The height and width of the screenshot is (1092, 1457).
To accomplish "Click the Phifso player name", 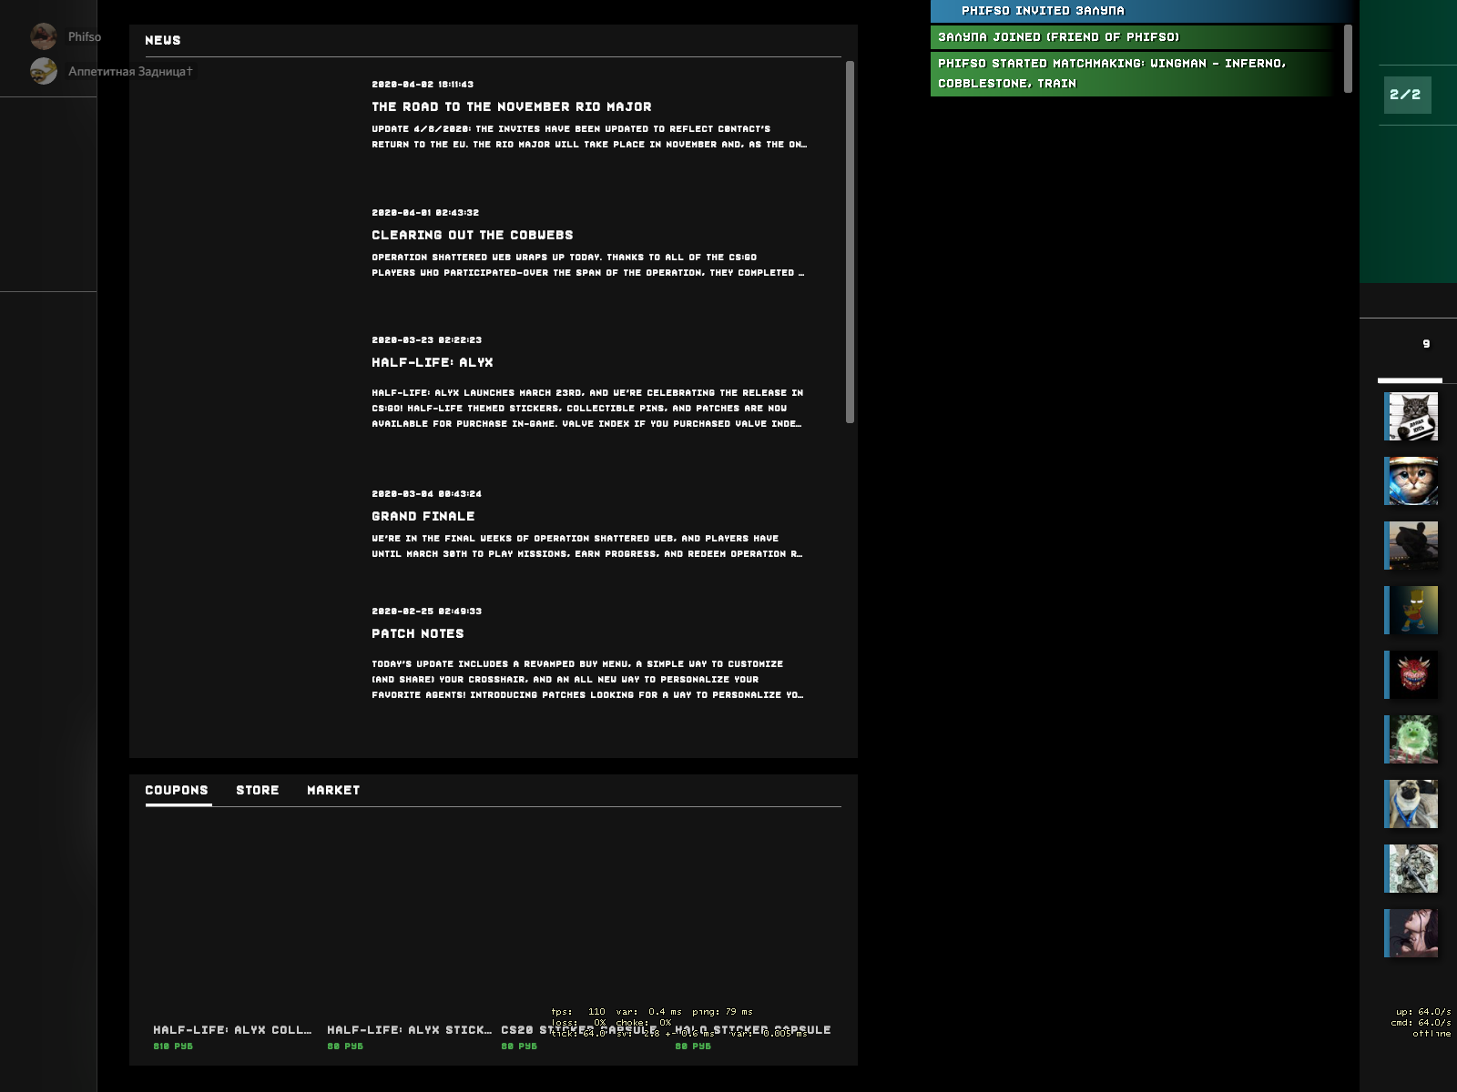I will pos(85,36).
